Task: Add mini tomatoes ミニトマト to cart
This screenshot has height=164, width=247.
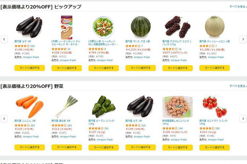Action: (214, 147)
